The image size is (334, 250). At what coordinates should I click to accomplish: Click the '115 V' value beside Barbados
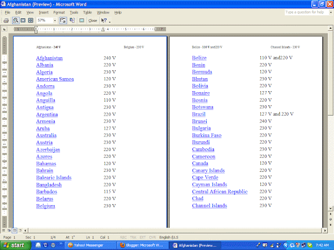[110, 192]
